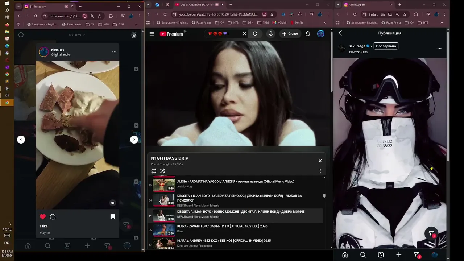Open the YouTube account avatar menu
Screen dimensions: 464x261
(x=321, y=34)
